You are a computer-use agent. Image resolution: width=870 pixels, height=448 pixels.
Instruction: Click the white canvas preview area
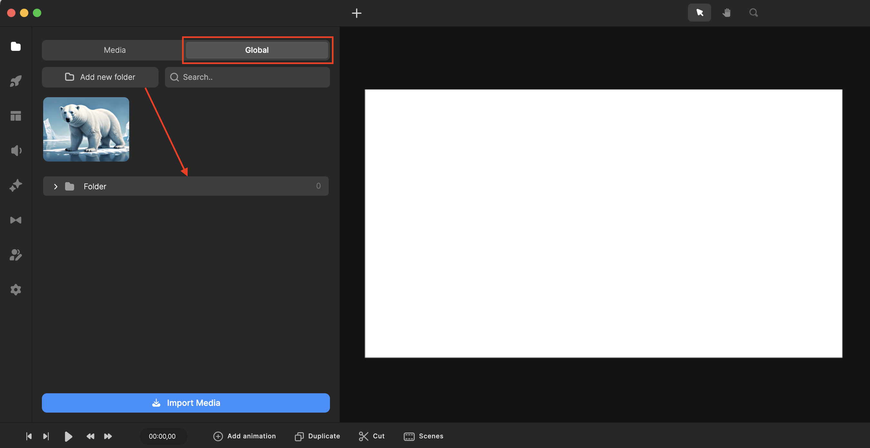pyautogui.click(x=603, y=223)
